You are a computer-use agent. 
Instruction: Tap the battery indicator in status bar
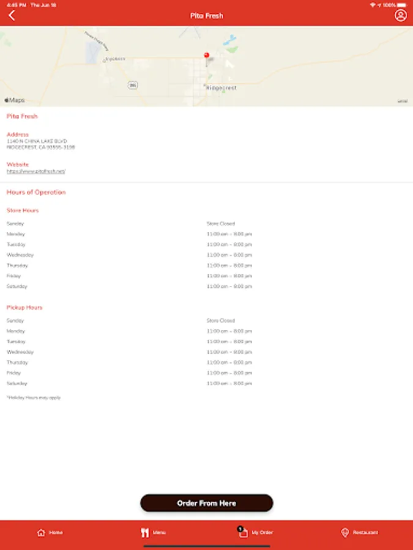tap(402, 5)
